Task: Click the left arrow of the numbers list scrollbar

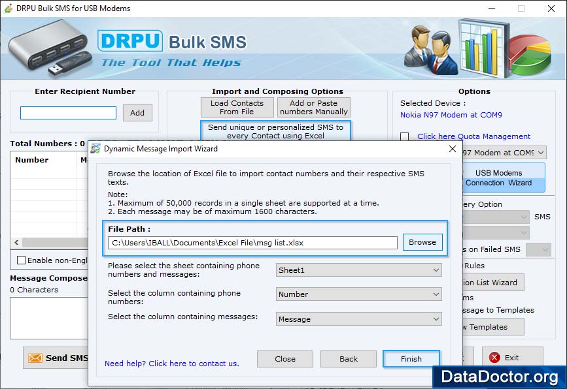Action: pyautogui.click(x=16, y=243)
